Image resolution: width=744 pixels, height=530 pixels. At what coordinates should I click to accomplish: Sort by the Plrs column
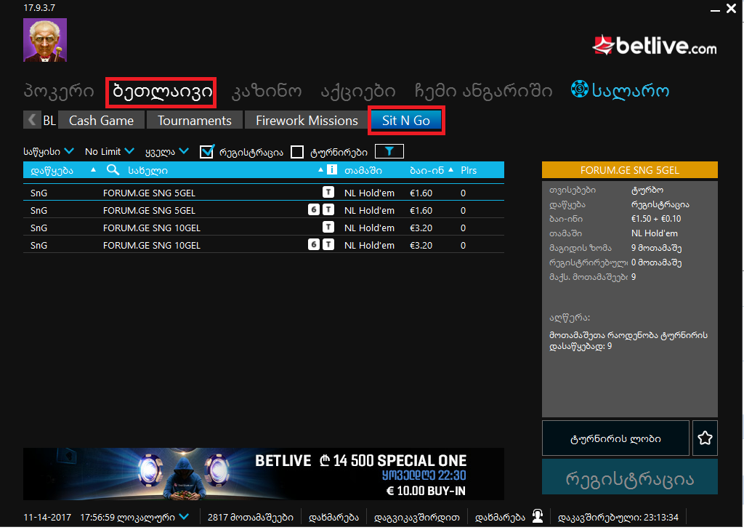click(x=469, y=170)
